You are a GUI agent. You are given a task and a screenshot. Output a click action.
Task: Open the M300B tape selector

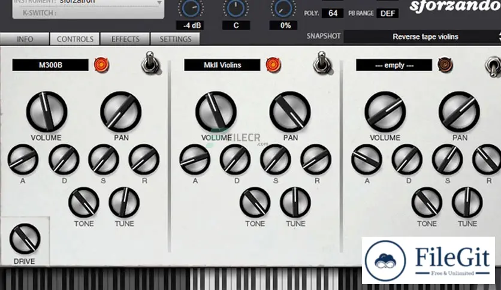coord(50,65)
